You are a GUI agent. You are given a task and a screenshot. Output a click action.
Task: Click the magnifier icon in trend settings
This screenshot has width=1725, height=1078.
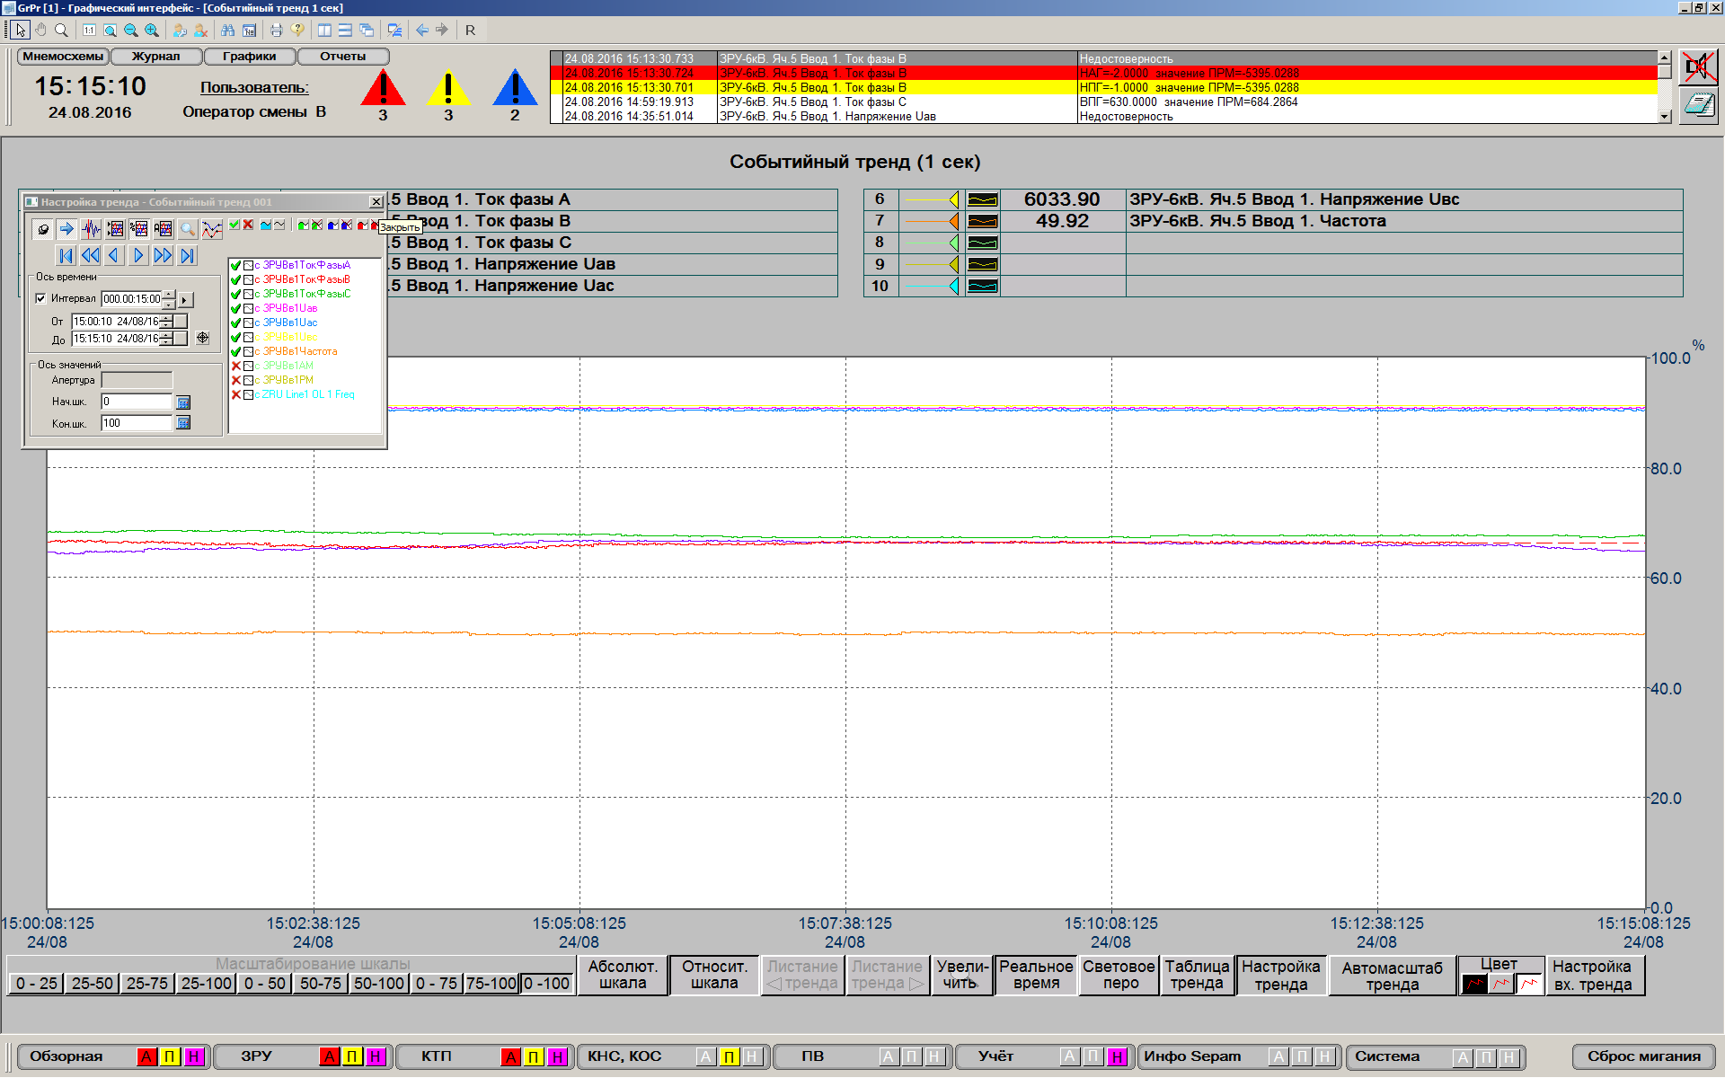click(x=187, y=229)
